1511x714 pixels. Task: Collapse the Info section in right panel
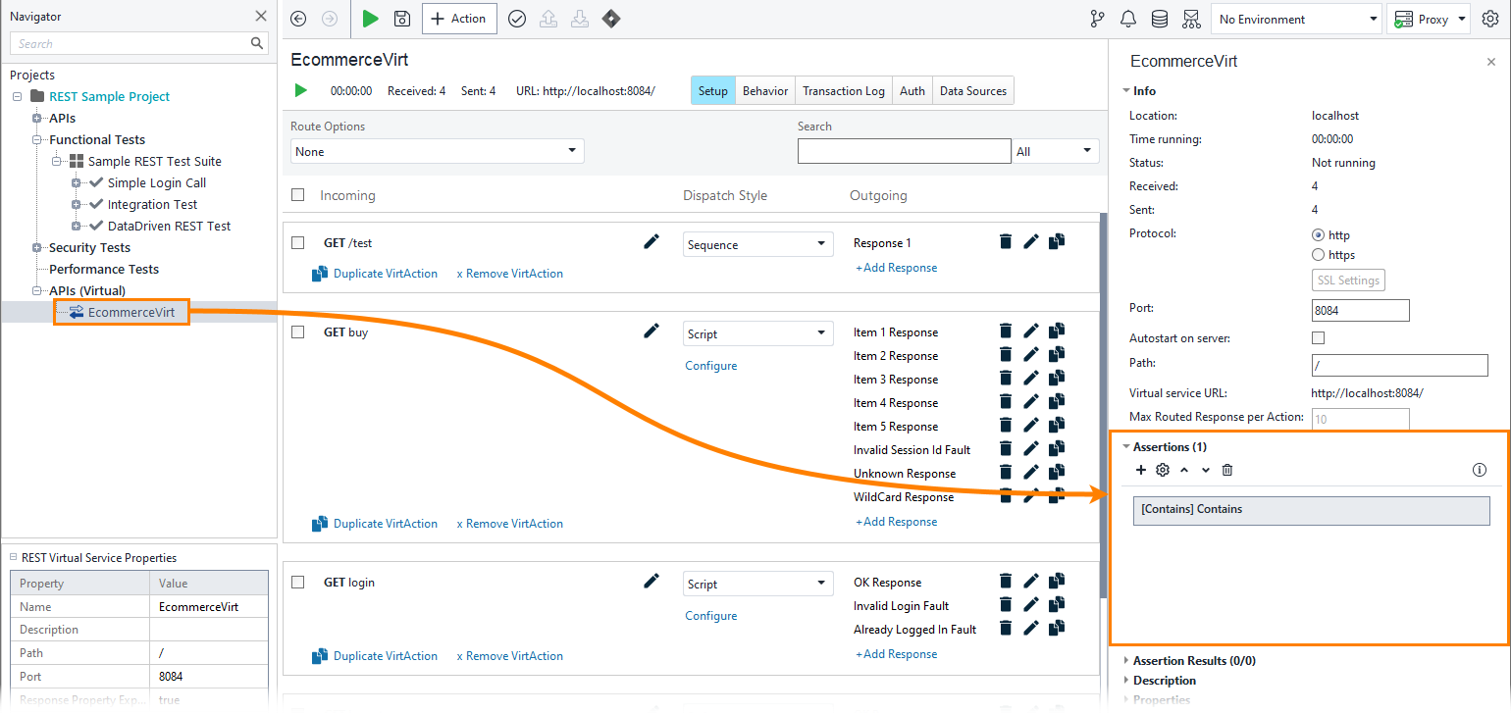[x=1125, y=90]
